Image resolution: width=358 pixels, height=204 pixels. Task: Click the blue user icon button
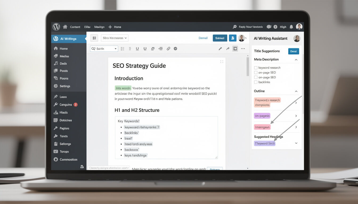(x=233, y=38)
